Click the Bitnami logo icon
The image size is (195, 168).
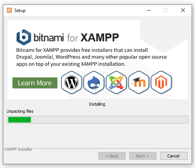pyautogui.click(x=24, y=37)
